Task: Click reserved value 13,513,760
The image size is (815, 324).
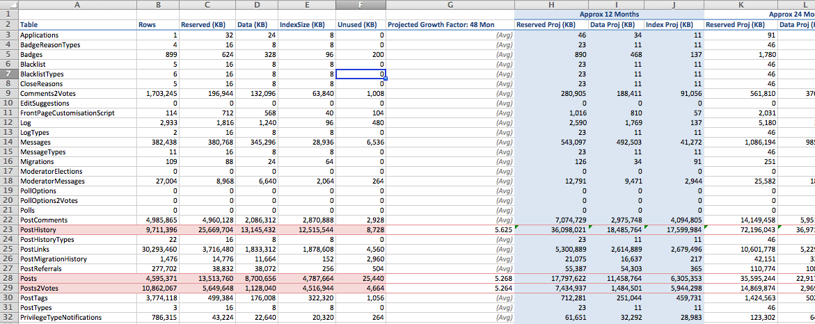Action: click(x=207, y=278)
